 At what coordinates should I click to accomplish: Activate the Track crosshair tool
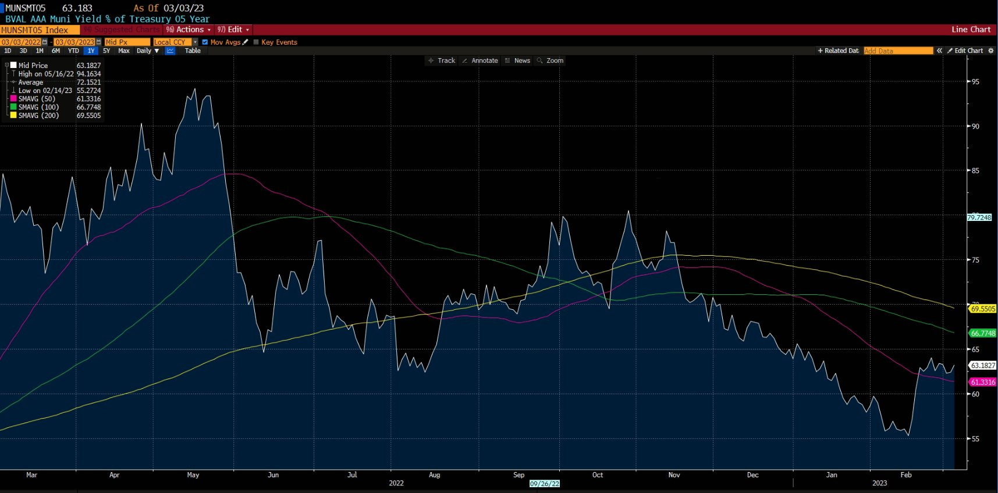[x=442, y=60]
